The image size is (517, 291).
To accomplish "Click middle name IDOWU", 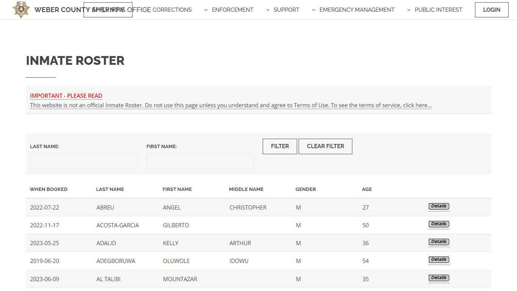I will pos(239,261).
